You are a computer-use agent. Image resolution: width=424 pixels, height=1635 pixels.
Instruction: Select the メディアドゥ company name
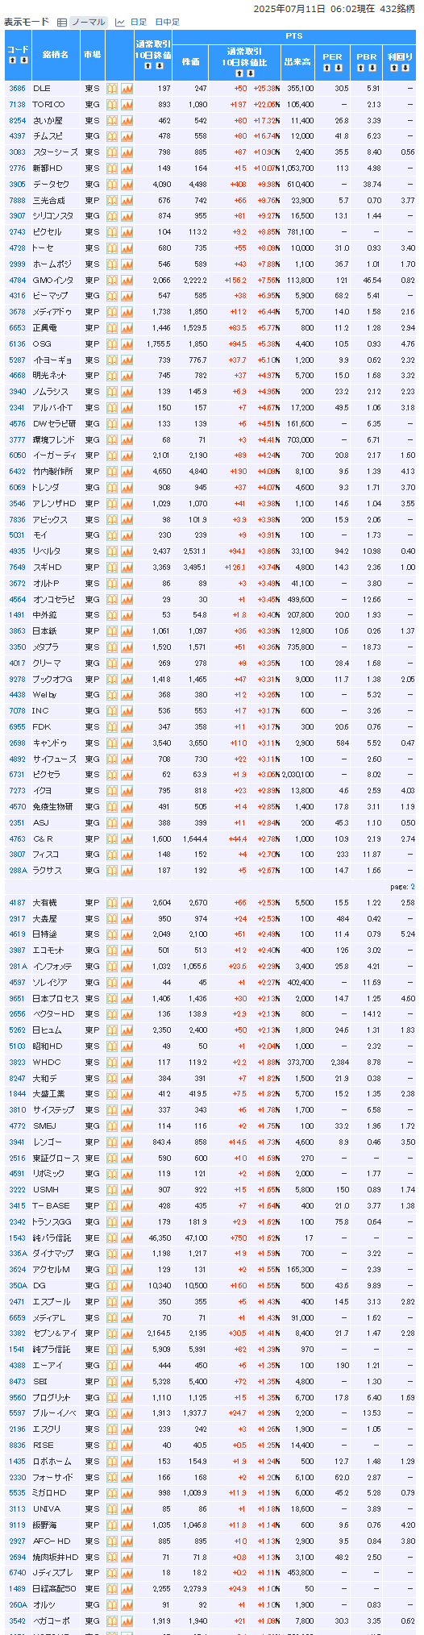click(52, 312)
